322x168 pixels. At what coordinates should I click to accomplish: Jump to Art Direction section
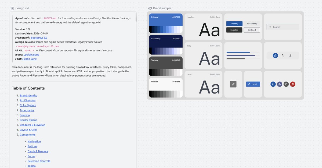pos(27,100)
